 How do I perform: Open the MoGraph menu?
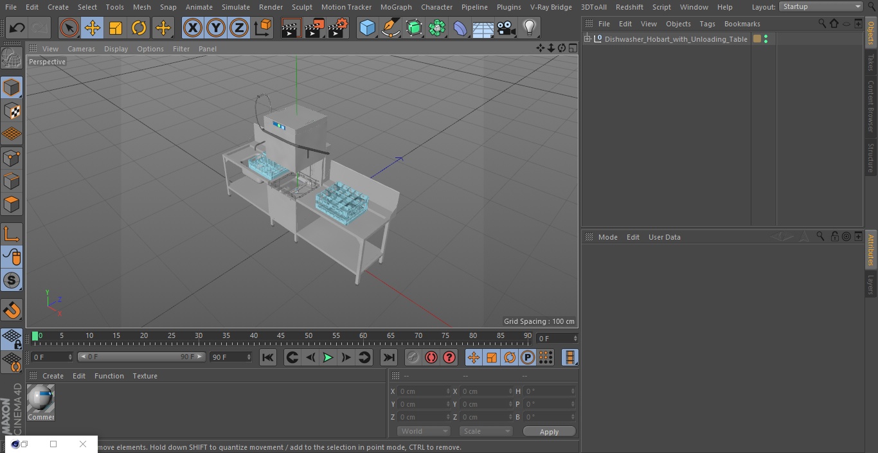point(396,7)
